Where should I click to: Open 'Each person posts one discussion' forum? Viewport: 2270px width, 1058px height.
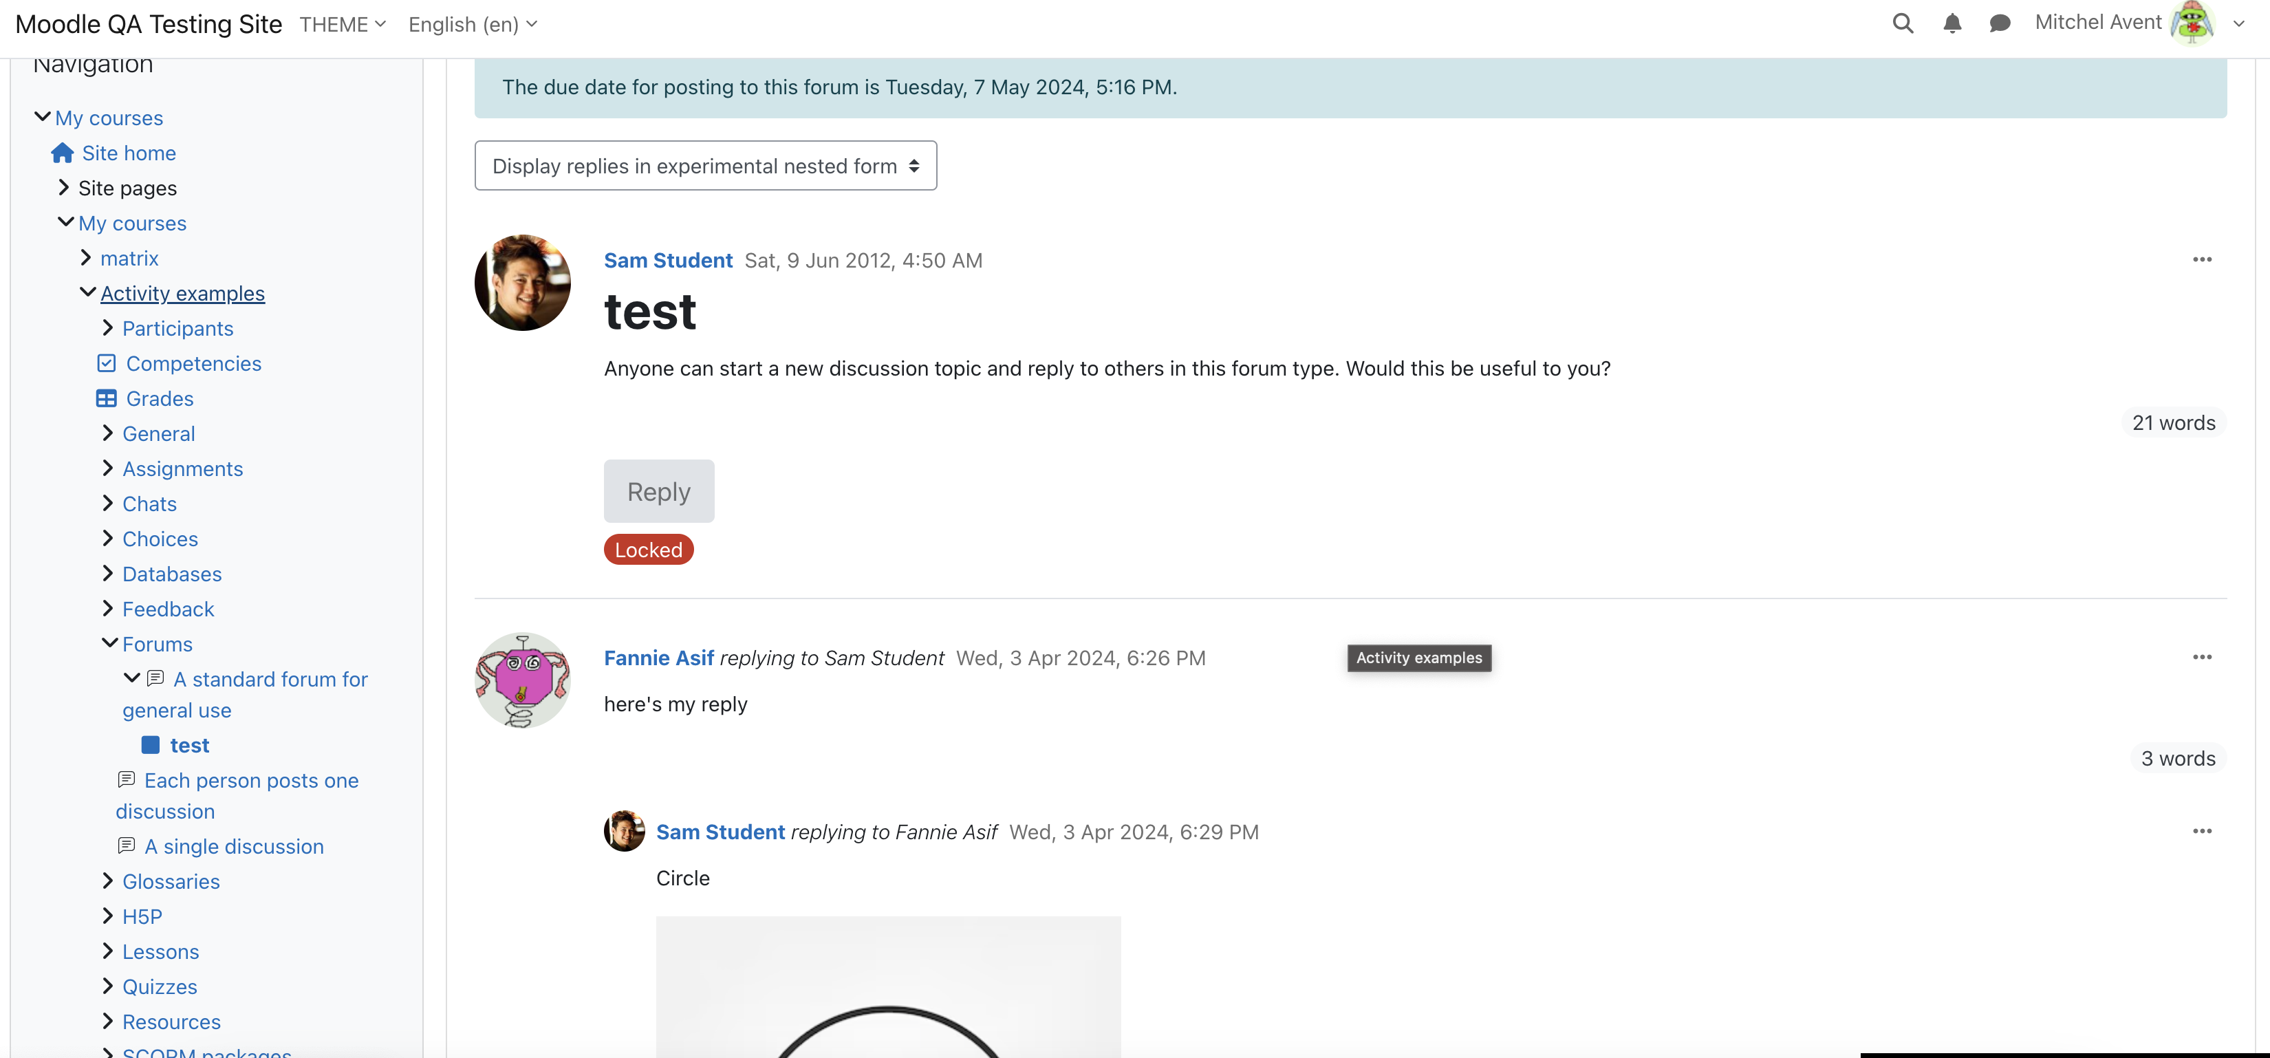pos(237,795)
